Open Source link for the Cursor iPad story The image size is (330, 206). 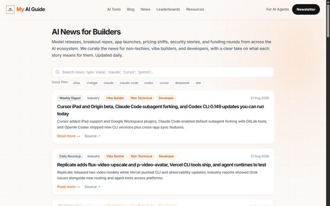coord(92,136)
